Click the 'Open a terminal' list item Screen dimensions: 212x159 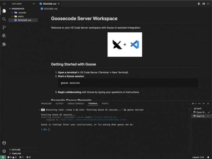point(93,73)
